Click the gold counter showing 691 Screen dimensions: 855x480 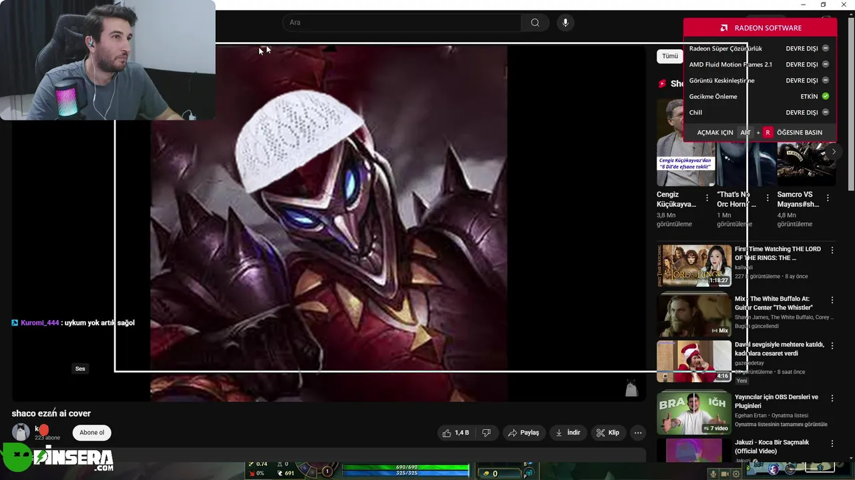tap(286, 473)
